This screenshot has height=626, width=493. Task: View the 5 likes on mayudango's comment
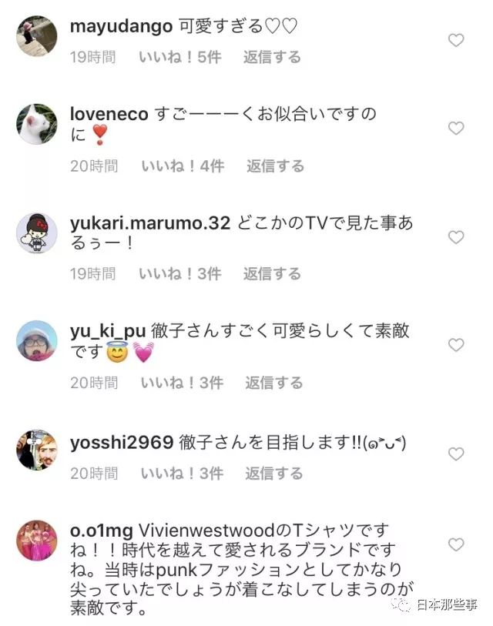pyautogui.click(x=180, y=57)
